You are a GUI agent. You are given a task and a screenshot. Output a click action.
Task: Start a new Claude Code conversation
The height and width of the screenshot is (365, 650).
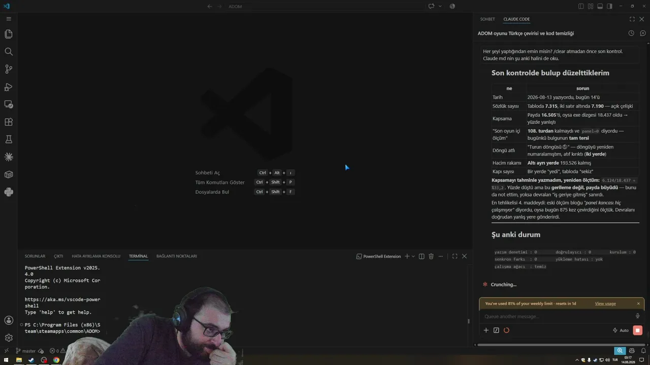(642, 33)
